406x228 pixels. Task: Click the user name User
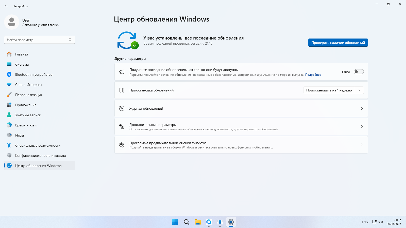(26, 20)
